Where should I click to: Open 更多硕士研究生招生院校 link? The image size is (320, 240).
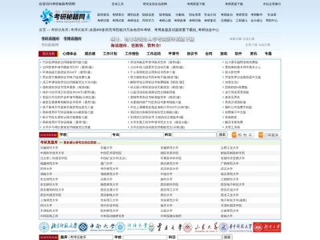point(82,143)
